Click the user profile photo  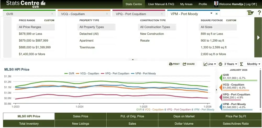click(x=216, y=4)
